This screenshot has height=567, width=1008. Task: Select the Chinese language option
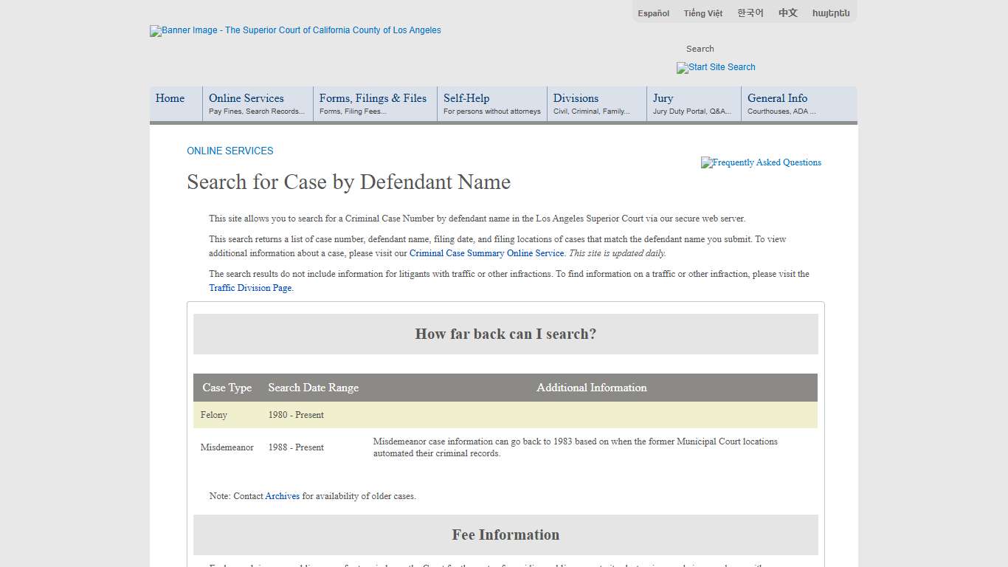(787, 13)
